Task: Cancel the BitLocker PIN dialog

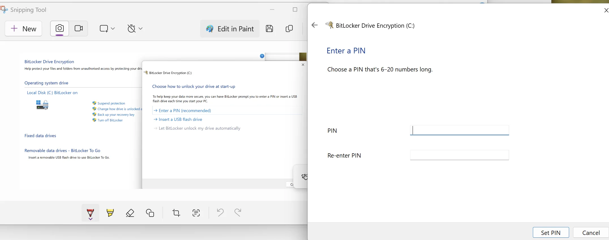Action: point(591,233)
